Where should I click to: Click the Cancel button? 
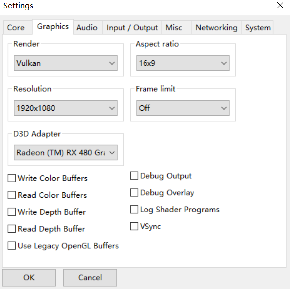(x=90, y=278)
